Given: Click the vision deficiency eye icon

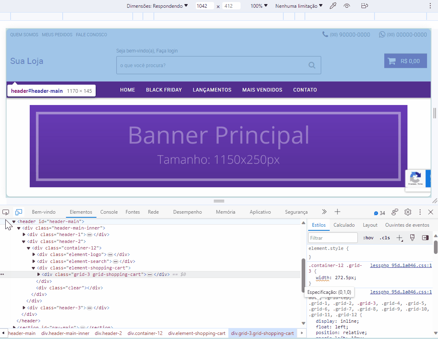Looking at the screenshot, I should point(347,6).
